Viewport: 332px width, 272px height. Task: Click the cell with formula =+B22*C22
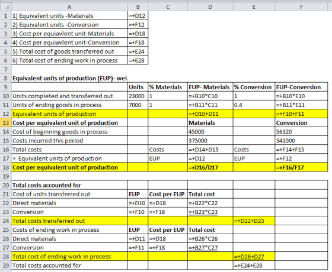tap(210, 203)
